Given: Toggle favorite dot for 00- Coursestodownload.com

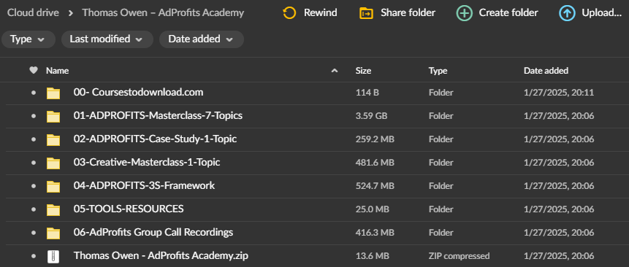Looking at the screenshot, I should [34, 93].
